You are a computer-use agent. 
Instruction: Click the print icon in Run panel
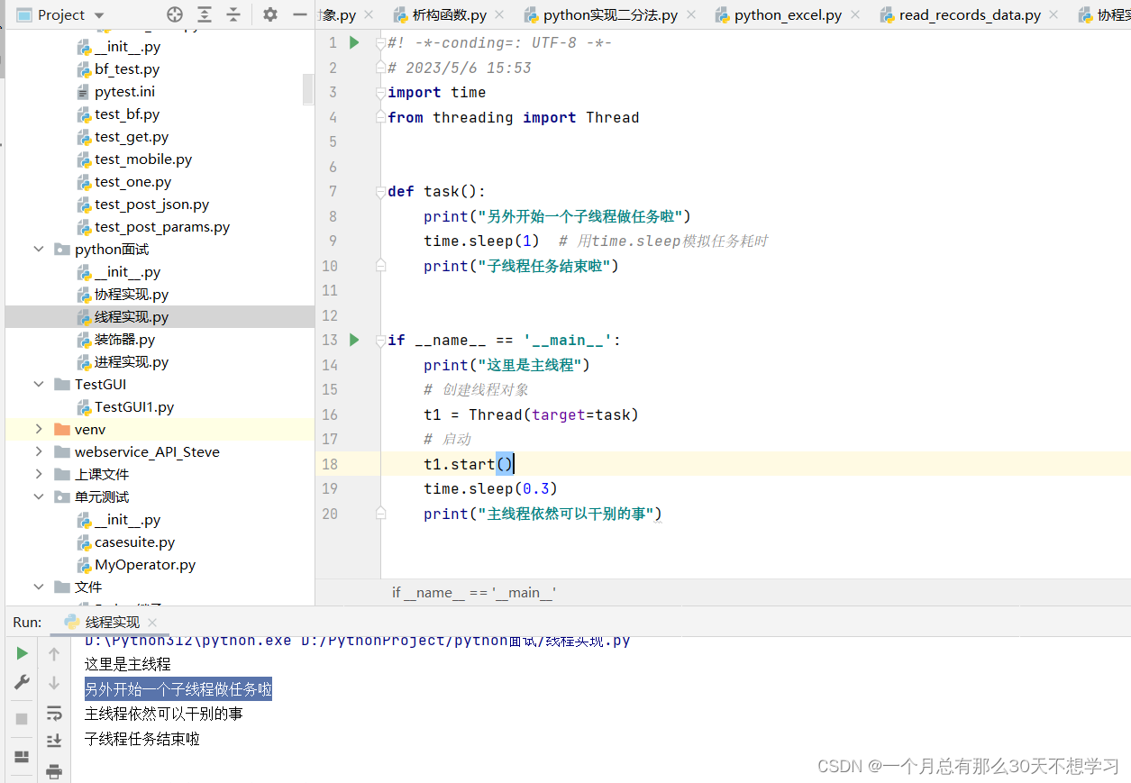coord(54,771)
